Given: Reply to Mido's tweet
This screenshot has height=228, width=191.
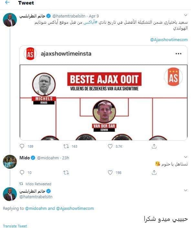Looking at the screenshot, I should point(22,172).
